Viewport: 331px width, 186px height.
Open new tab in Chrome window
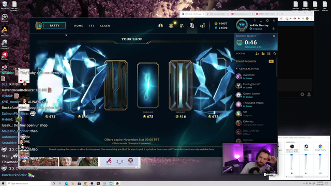[282, 14]
